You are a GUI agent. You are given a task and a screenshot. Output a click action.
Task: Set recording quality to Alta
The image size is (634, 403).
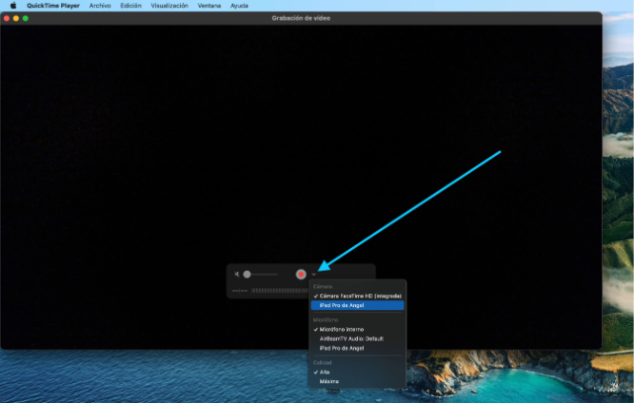point(325,372)
